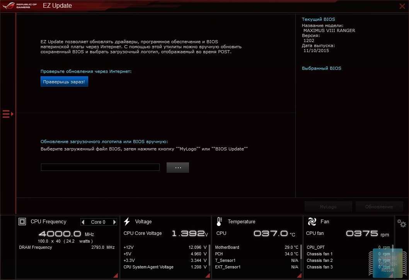Close the EZ Update window
This screenshot has height=280, width=409.
[x=402, y=6]
